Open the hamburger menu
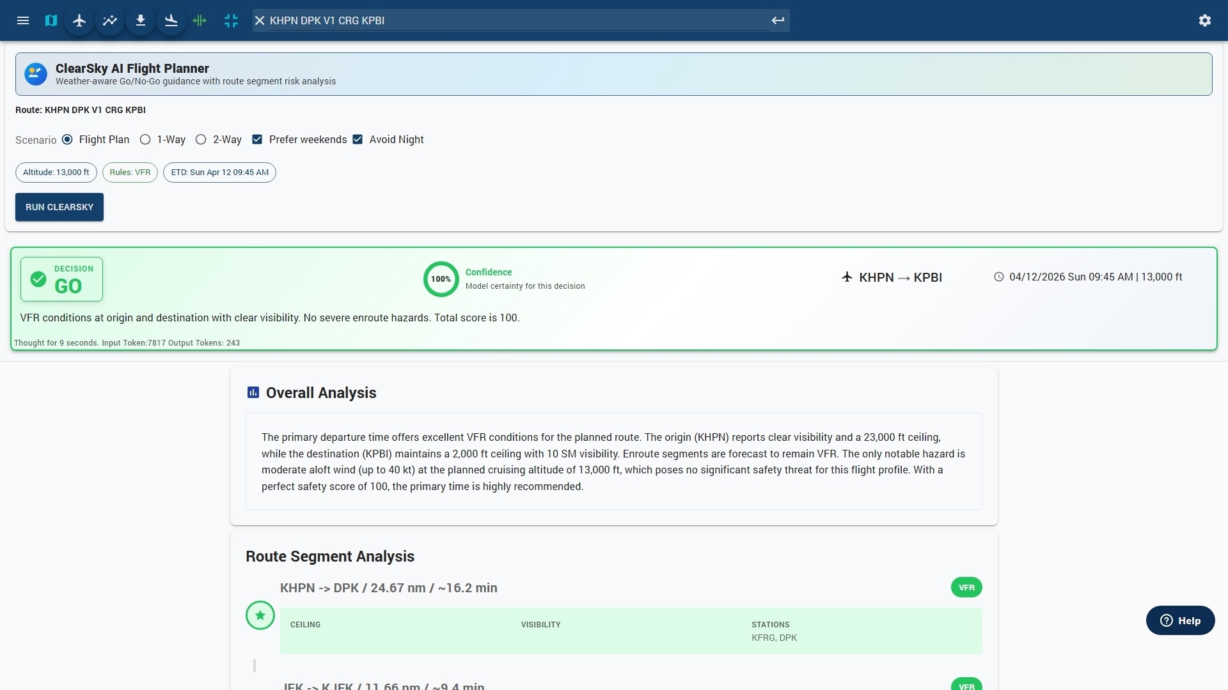Image resolution: width=1228 pixels, height=690 pixels. coord(23,20)
